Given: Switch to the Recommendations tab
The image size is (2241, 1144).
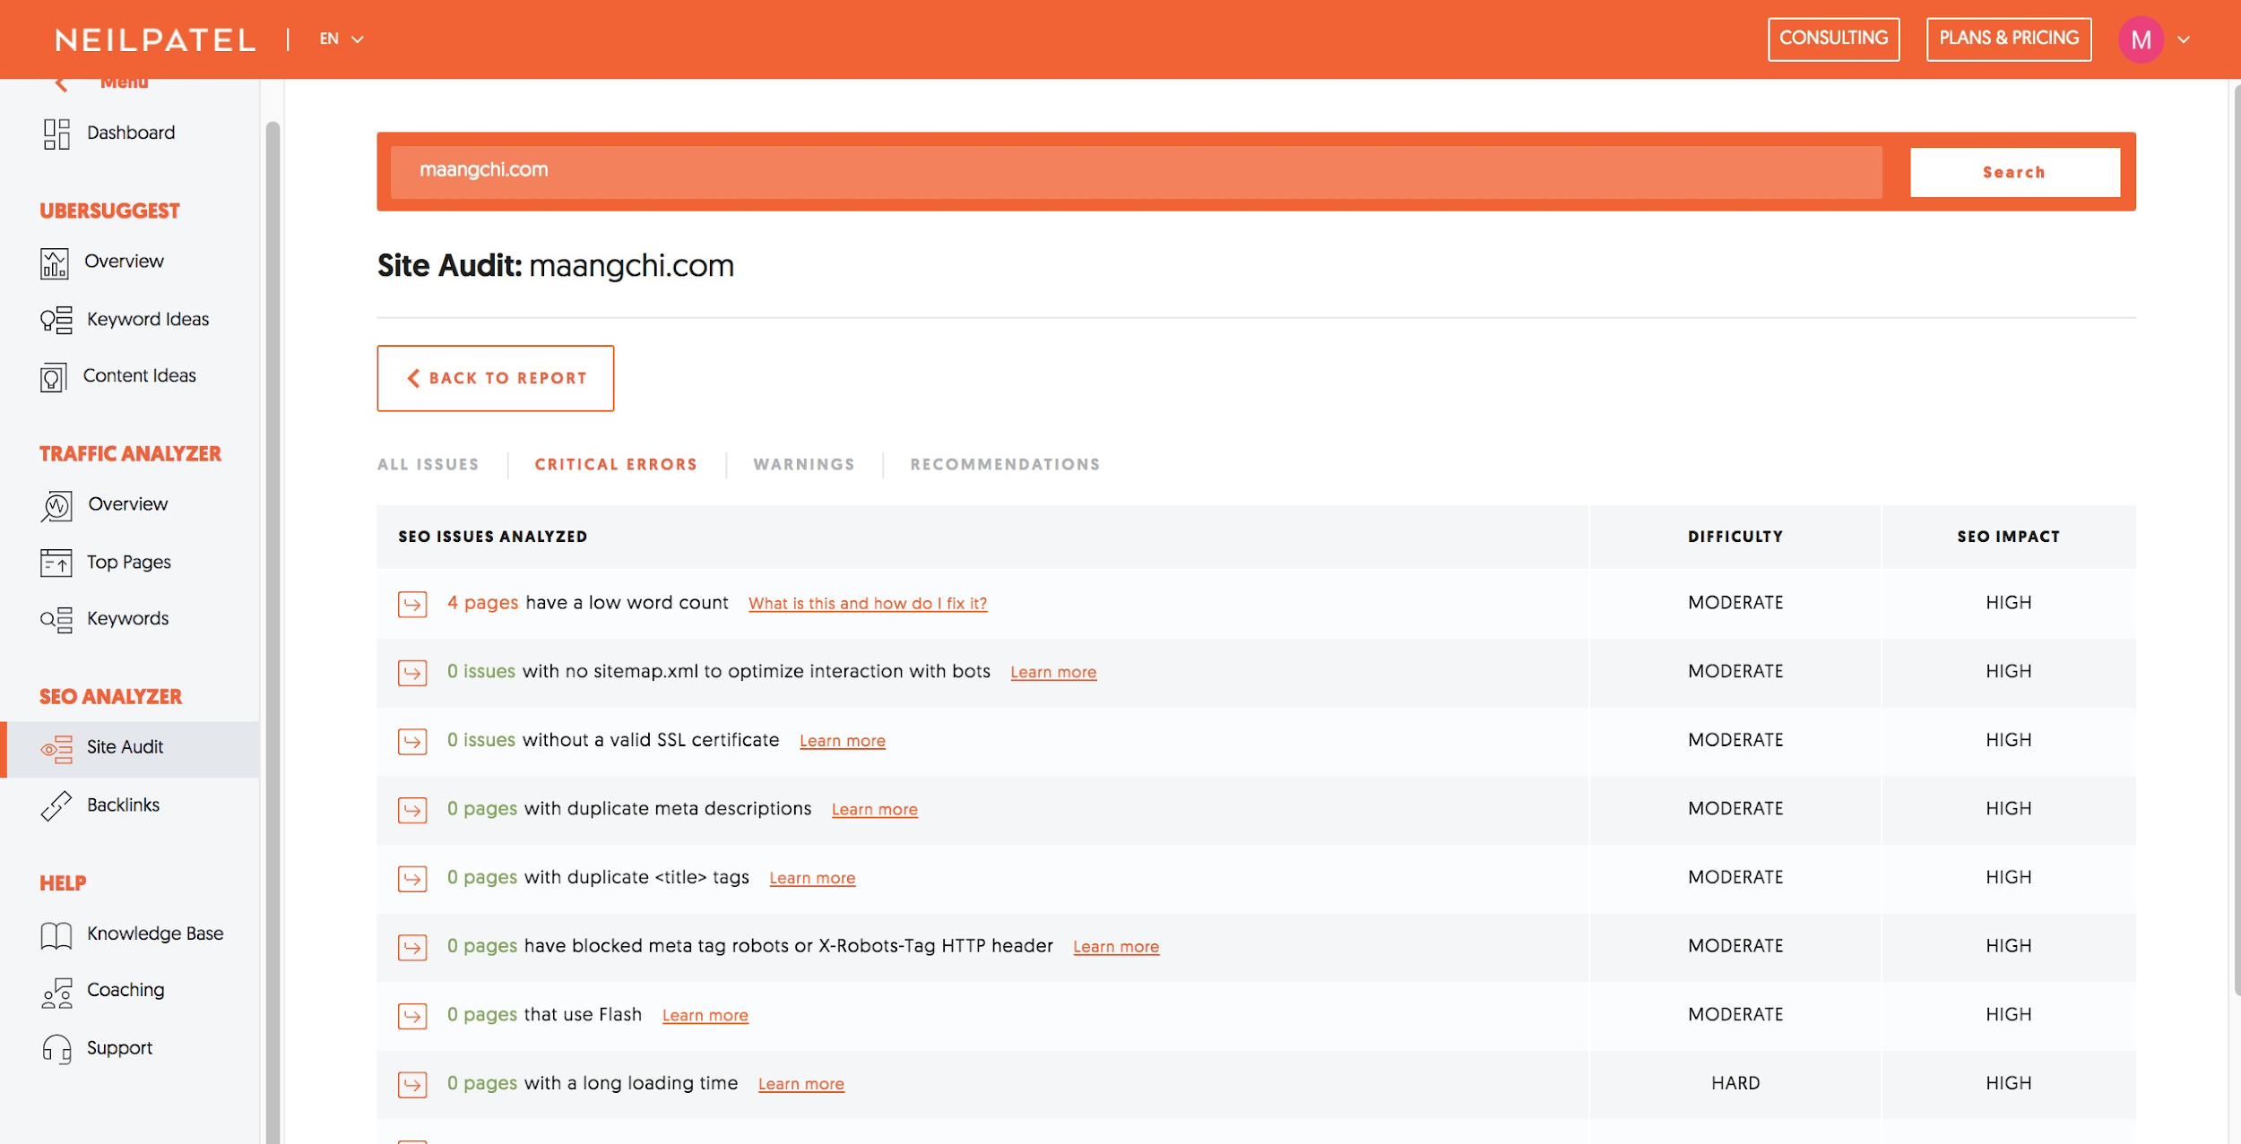Looking at the screenshot, I should coord(1005,464).
